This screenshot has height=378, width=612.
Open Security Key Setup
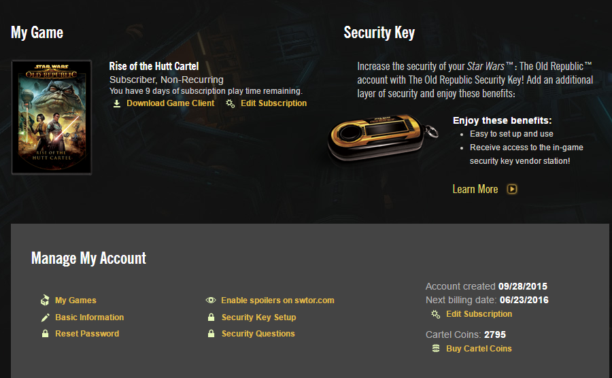coord(258,317)
